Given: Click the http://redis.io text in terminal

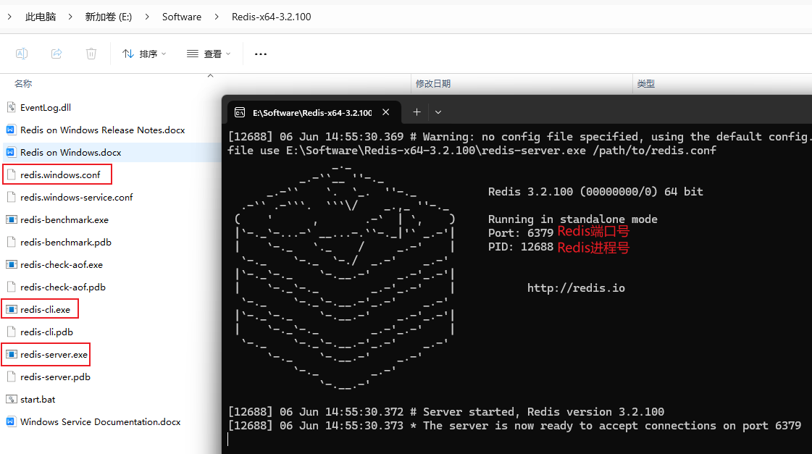Looking at the screenshot, I should (576, 288).
